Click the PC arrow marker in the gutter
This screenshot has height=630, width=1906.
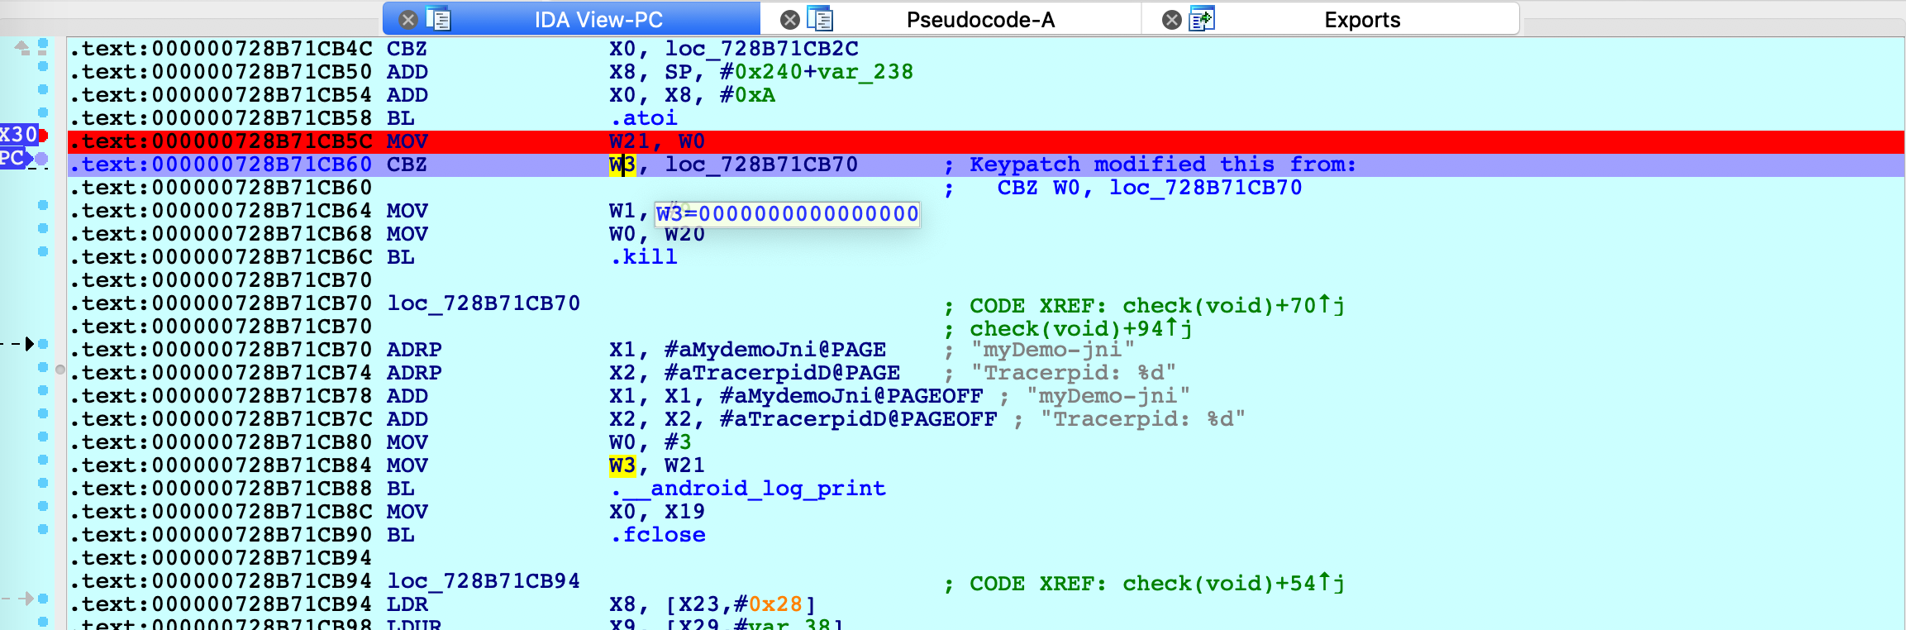point(17,158)
